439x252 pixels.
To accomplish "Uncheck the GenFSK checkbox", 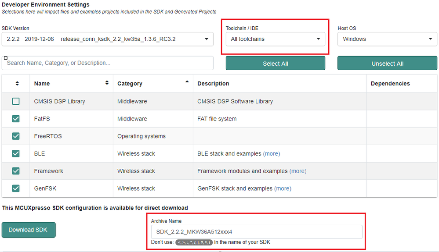I will point(16,188).
